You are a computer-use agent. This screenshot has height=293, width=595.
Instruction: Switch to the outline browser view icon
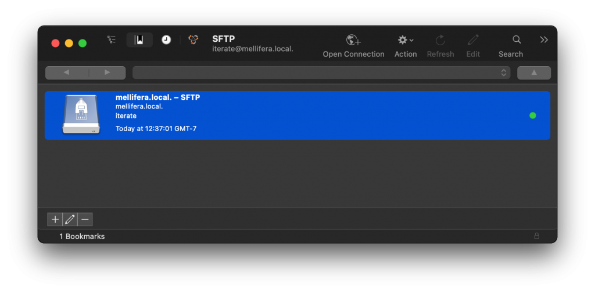click(x=112, y=40)
